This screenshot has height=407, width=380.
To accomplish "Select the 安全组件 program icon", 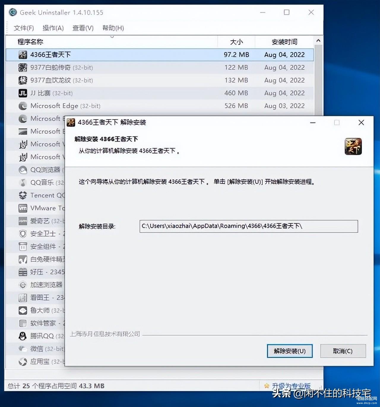I will point(23,247).
